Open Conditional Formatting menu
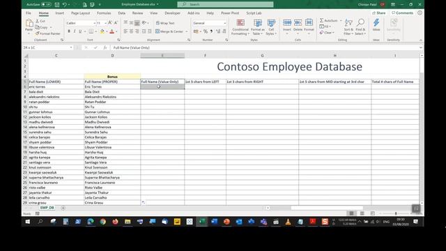Screen dimensions: 446x251 (x=240, y=27)
